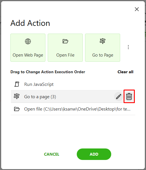Delete the Go to a page action
The height and width of the screenshot is (170, 146).
tap(129, 96)
